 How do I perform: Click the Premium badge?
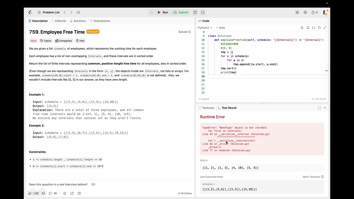[93, 32]
